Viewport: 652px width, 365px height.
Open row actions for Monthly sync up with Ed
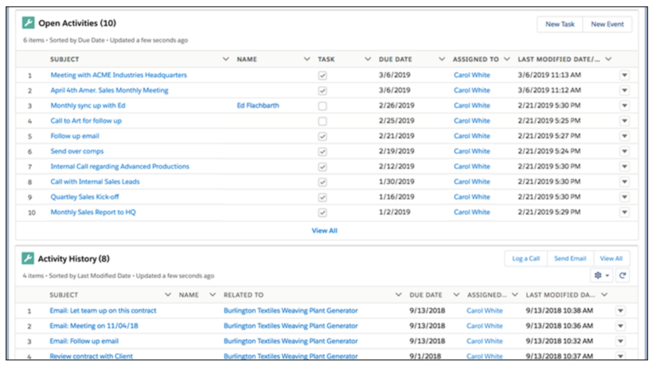(x=625, y=106)
